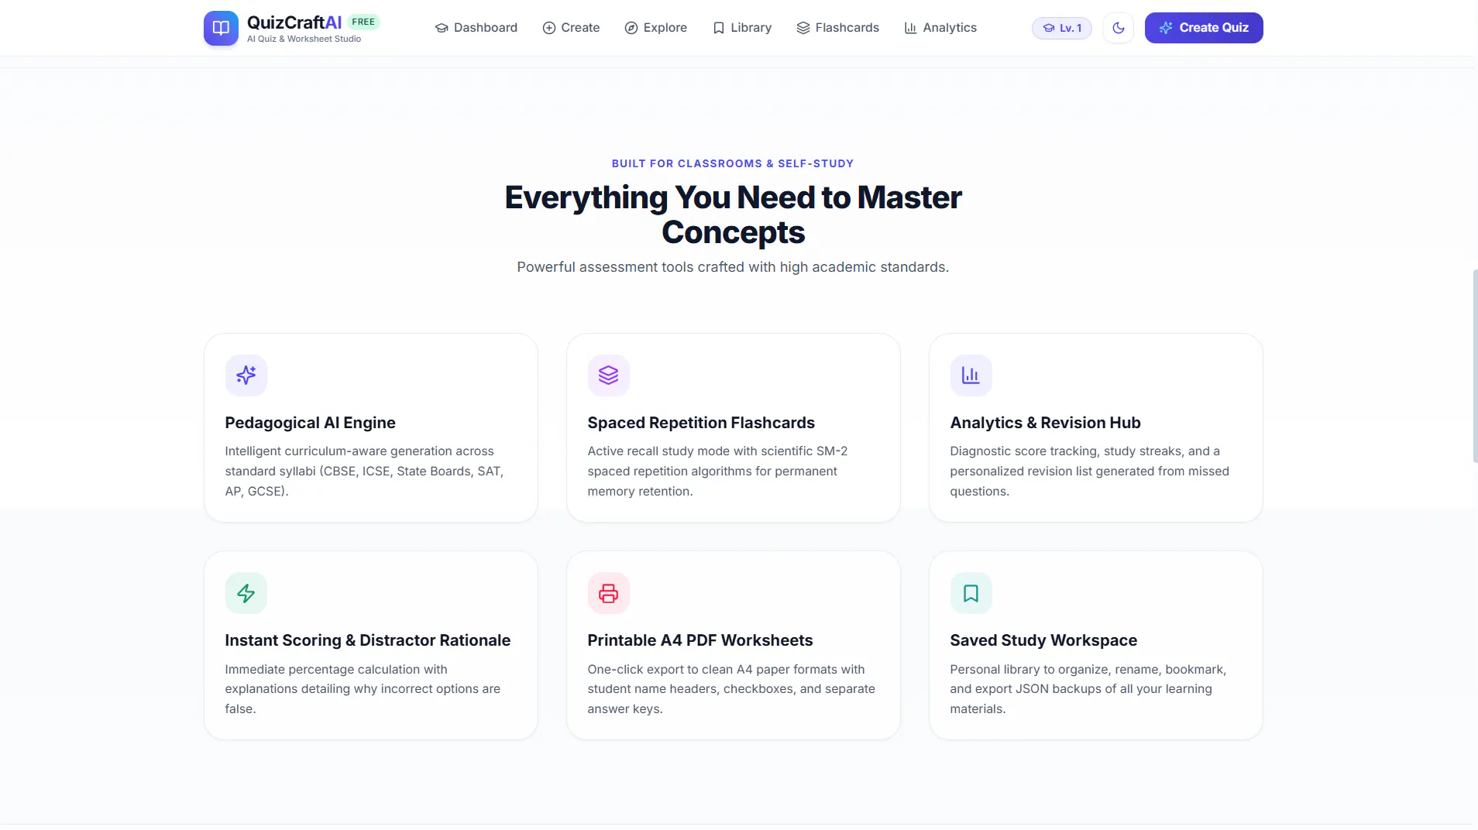Click the bookmark icon beside Library

(719, 28)
